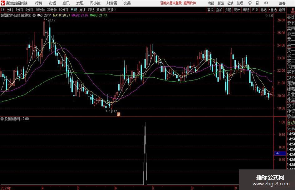Click 证券交易未登录 link
Viewport: 295px width, 190px height.
(x=171, y=3)
